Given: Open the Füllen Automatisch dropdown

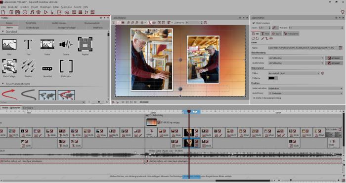Looking at the screenshot, I should point(294,73).
